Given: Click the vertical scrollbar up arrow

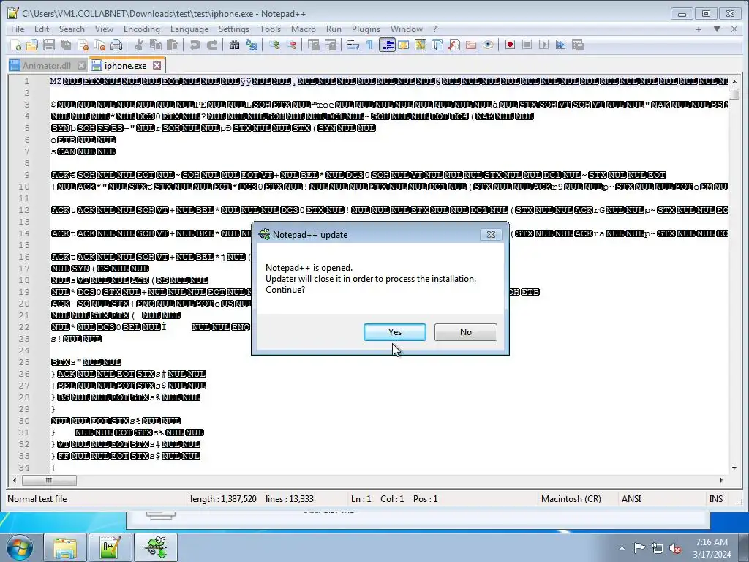Looking at the screenshot, I should coord(734,81).
